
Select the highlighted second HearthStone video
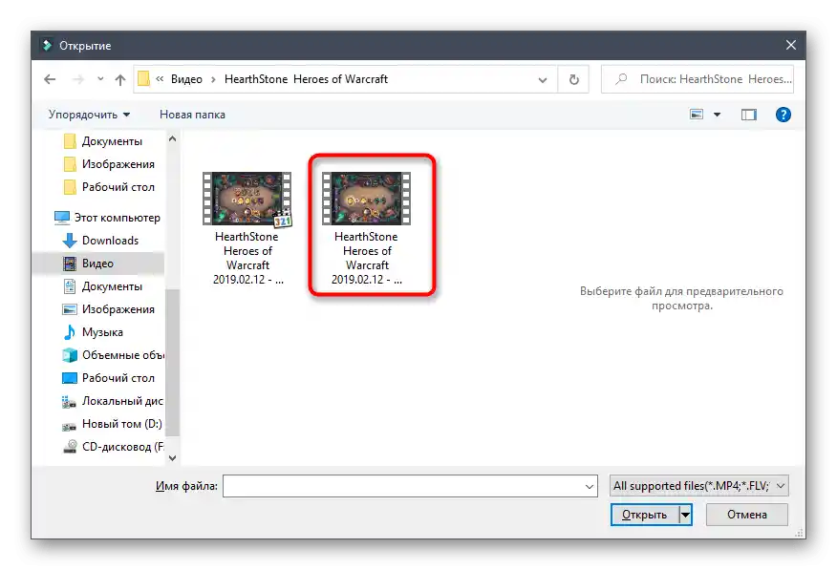[367, 228]
